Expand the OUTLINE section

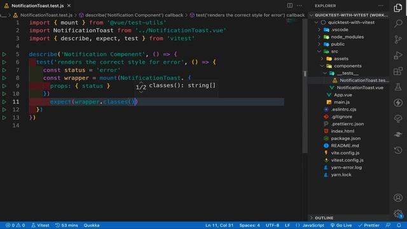[x=348, y=218]
